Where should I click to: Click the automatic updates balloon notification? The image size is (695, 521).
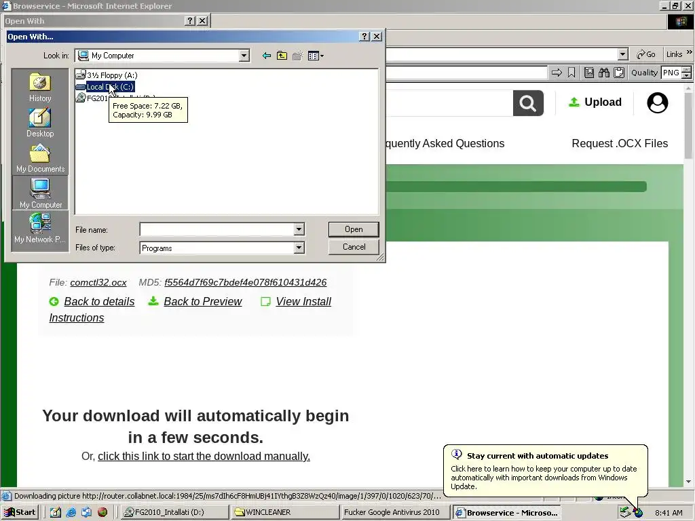point(545,471)
